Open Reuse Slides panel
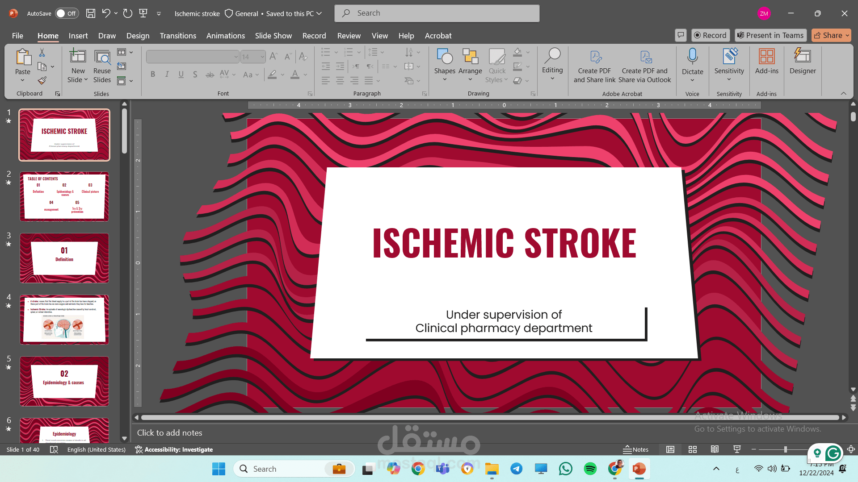The width and height of the screenshot is (858, 482). point(102,66)
